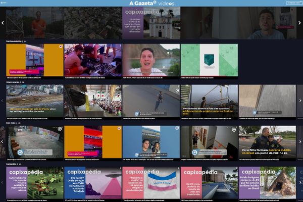
Task: Expand the Vídeos recentes section chevron
Action: click(x=21, y=82)
